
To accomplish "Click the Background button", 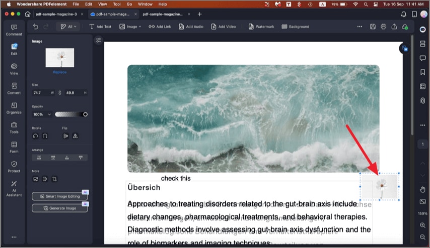I will coord(296,27).
